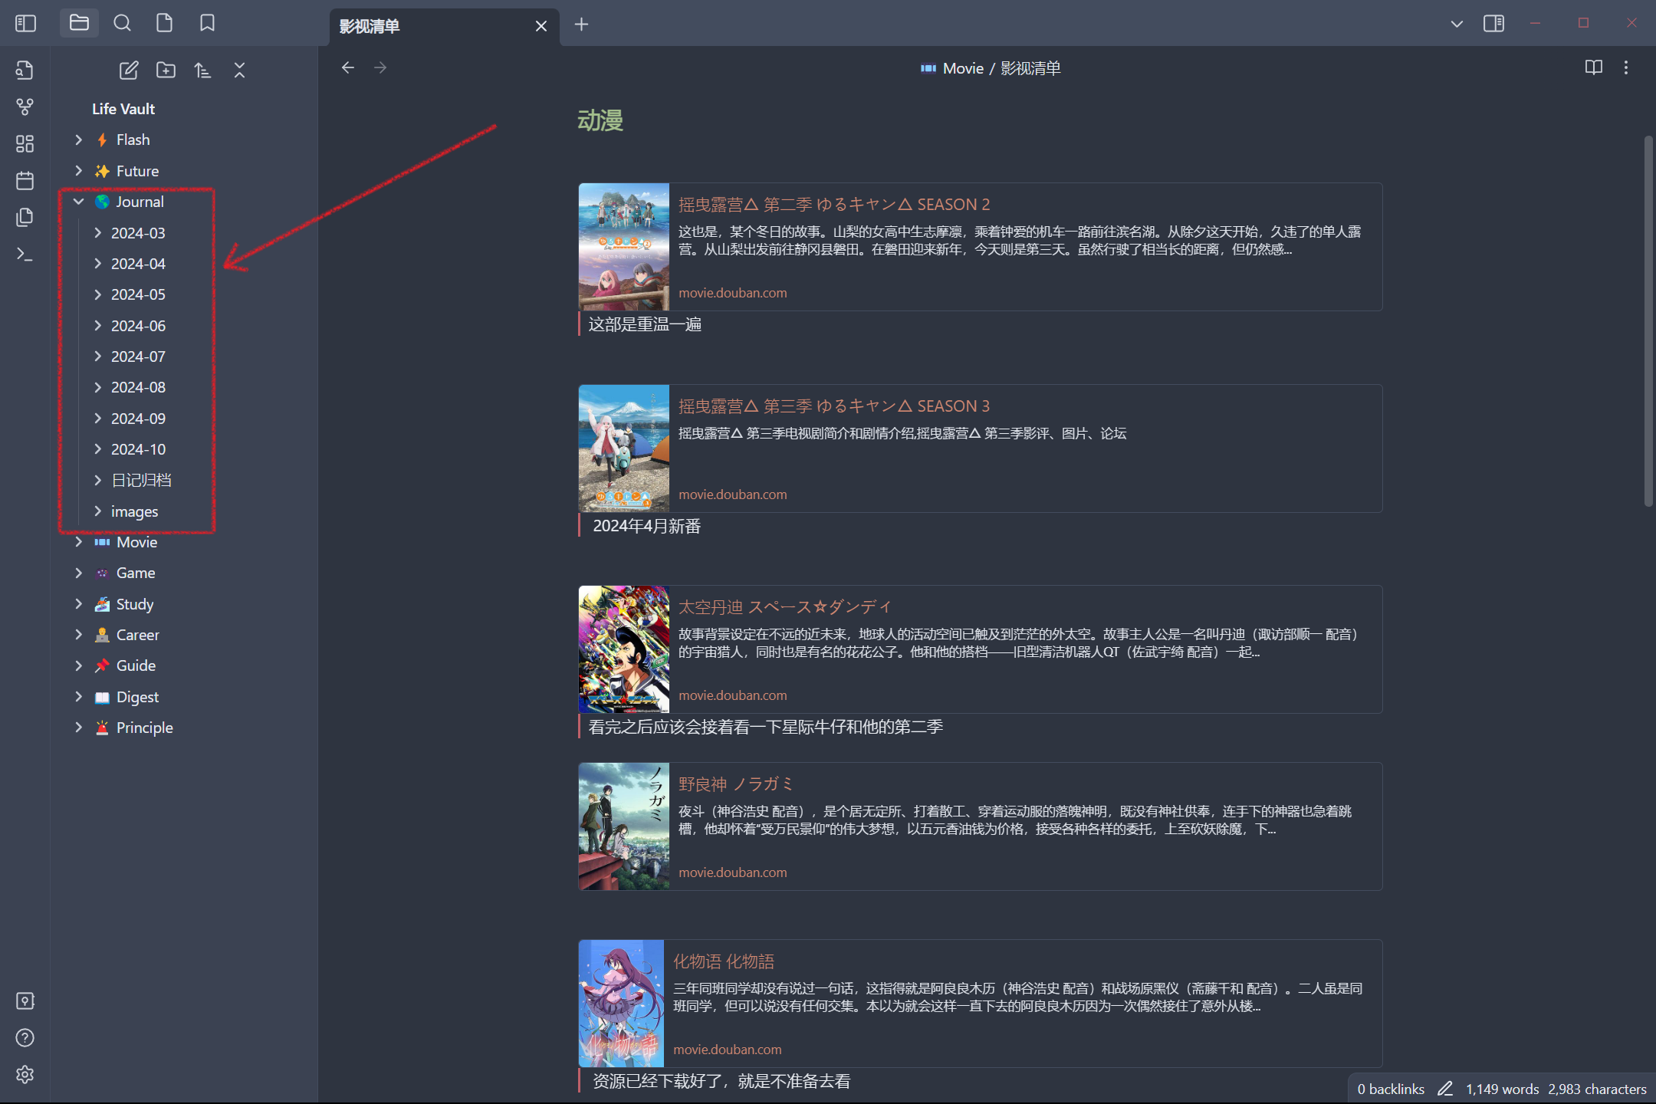
Task: Open the vault switcher icon
Action: point(25,1001)
